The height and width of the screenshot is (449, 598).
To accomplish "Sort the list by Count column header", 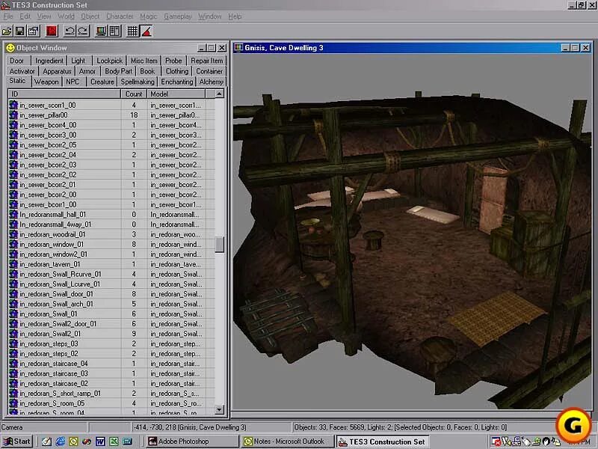I will pyautogui.click(x=134, y=94).
